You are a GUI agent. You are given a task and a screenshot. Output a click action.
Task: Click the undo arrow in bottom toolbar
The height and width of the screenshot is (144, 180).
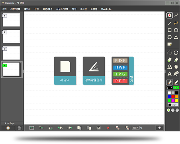[60, 128]
